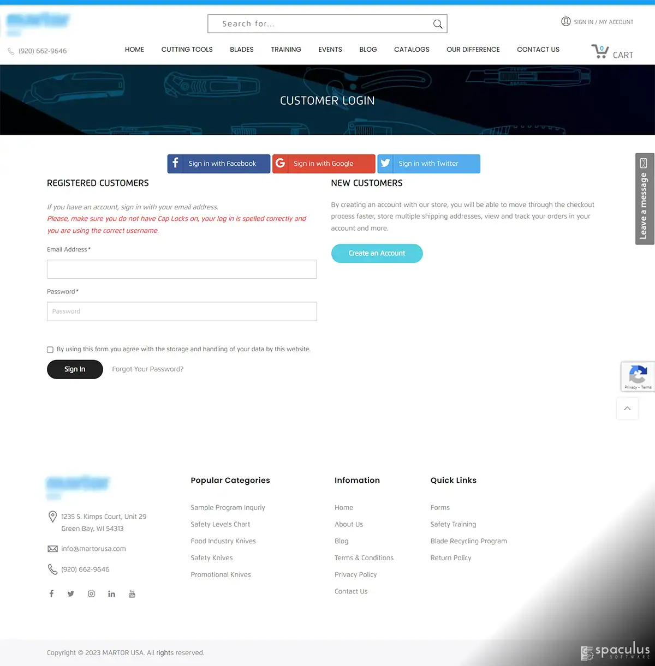The image size is (655, 666).
Task: Click Forgot Your Password link
Action: point(148,369)
